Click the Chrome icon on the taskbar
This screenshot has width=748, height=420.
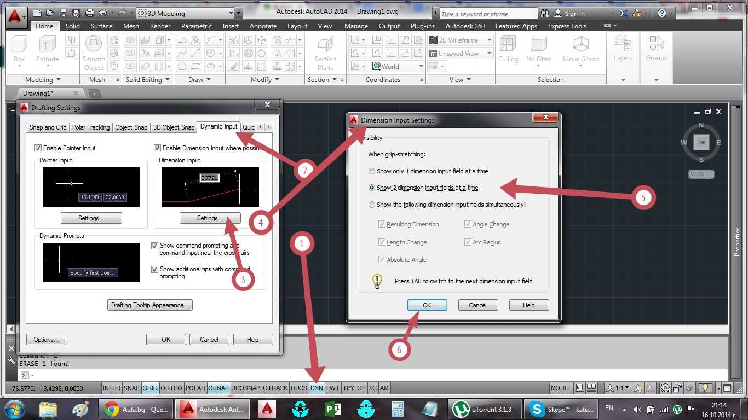click(112, 409)
